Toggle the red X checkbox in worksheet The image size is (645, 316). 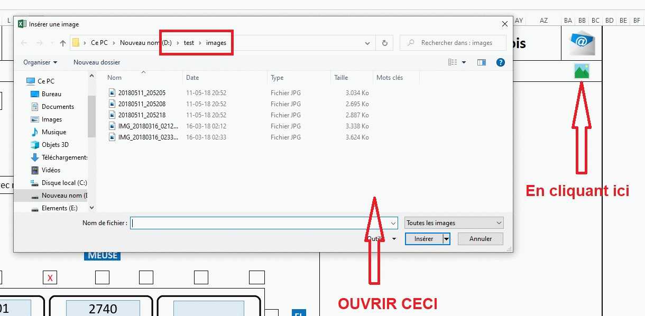(x=50, y=277)
